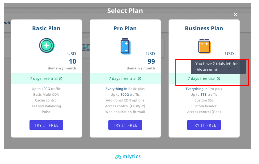Click the book icon behind the dialog
The width and height of the screenshot is (259, 164).
point(86,48)
